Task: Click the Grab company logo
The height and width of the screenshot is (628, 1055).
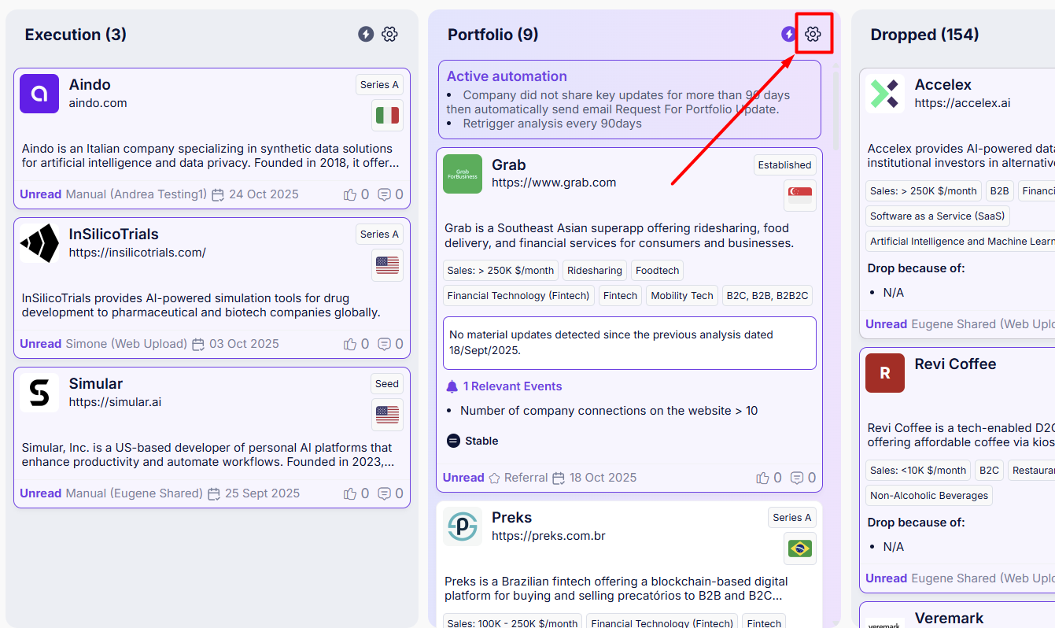Action: [x=463, y=174]
